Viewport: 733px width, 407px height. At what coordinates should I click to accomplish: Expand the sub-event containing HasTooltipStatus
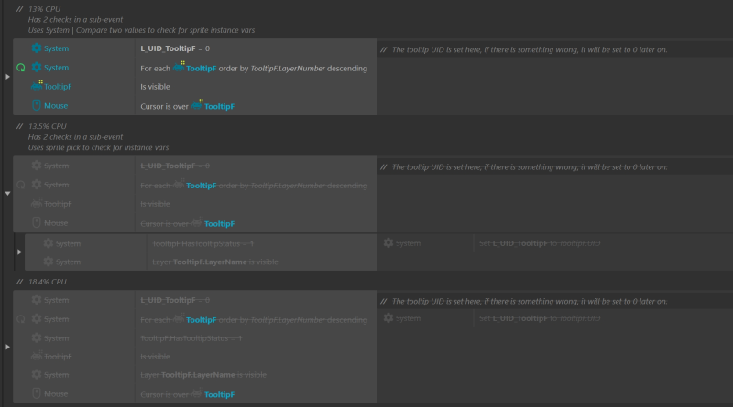tap(19, 252)
